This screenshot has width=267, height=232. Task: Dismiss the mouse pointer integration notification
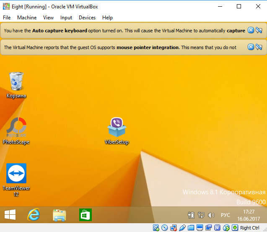pos(251,47)
